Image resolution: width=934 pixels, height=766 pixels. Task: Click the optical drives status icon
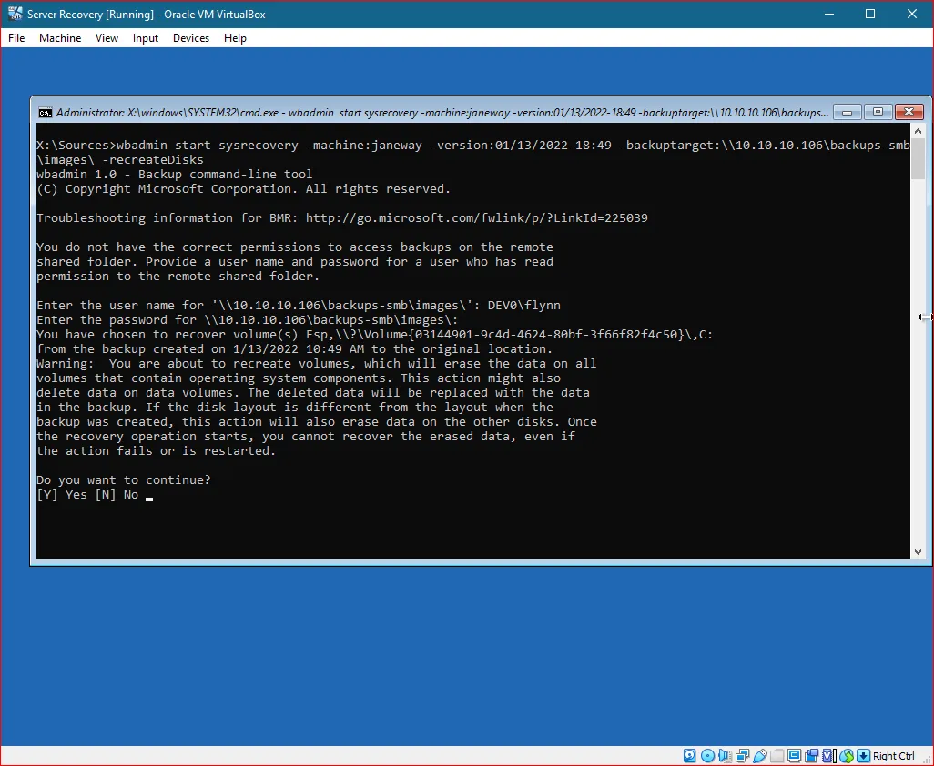[707, 755]
